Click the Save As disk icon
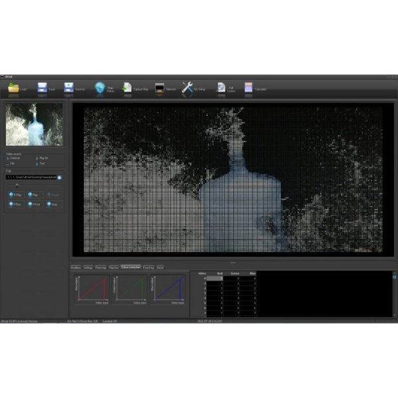Viewport: 398px width, 398px height. pos(68,88)
